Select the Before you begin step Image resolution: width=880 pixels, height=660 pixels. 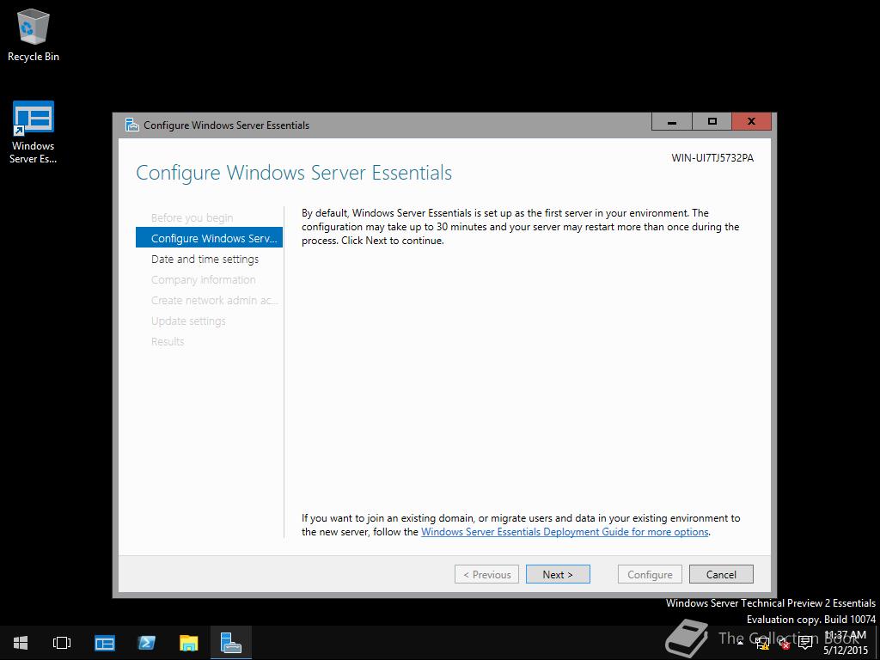point(192,217)
